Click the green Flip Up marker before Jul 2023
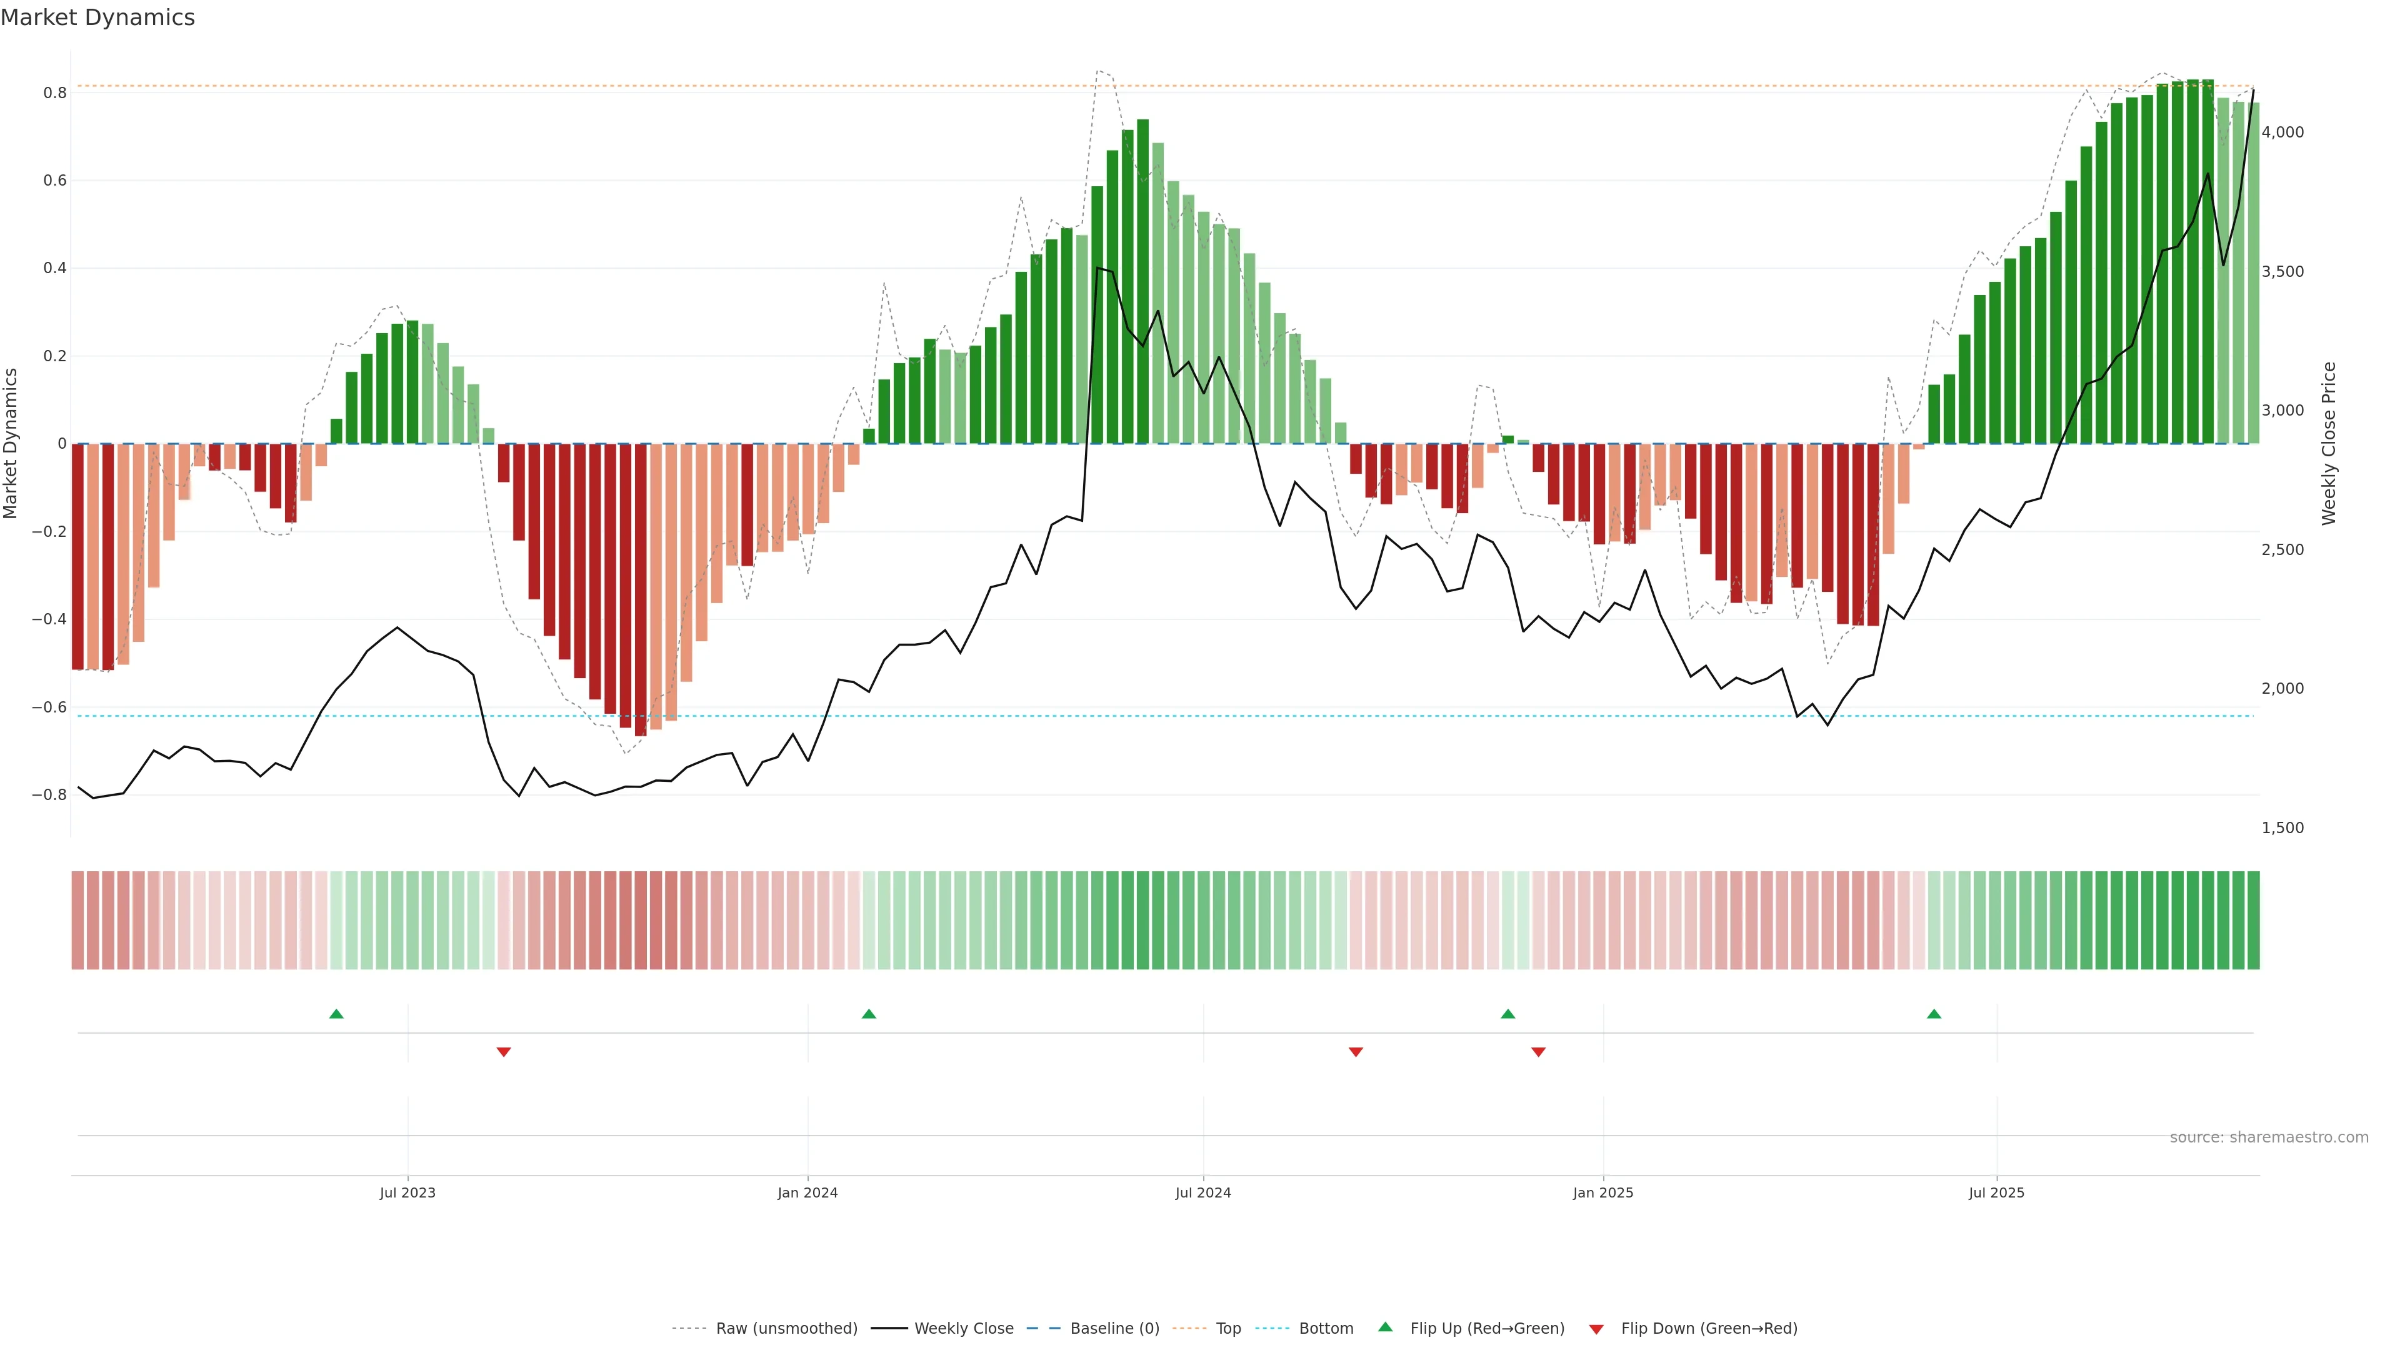The width and height of the screenshot is (2400, 1350). [336, 1014]
